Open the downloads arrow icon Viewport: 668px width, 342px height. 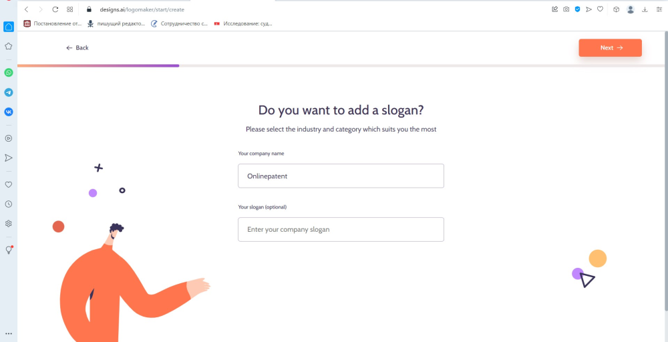[645, 9]
